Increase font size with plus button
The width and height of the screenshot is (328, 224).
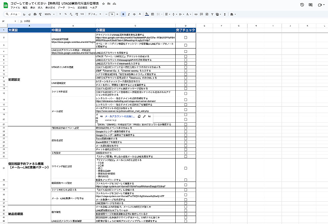pyautogui.click(x=117, y=14)
